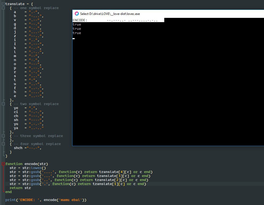Place cursor on the 'v' mapping line
Image resolution: width=264 pixels, height=205 pixels.
tap(27, 20)
